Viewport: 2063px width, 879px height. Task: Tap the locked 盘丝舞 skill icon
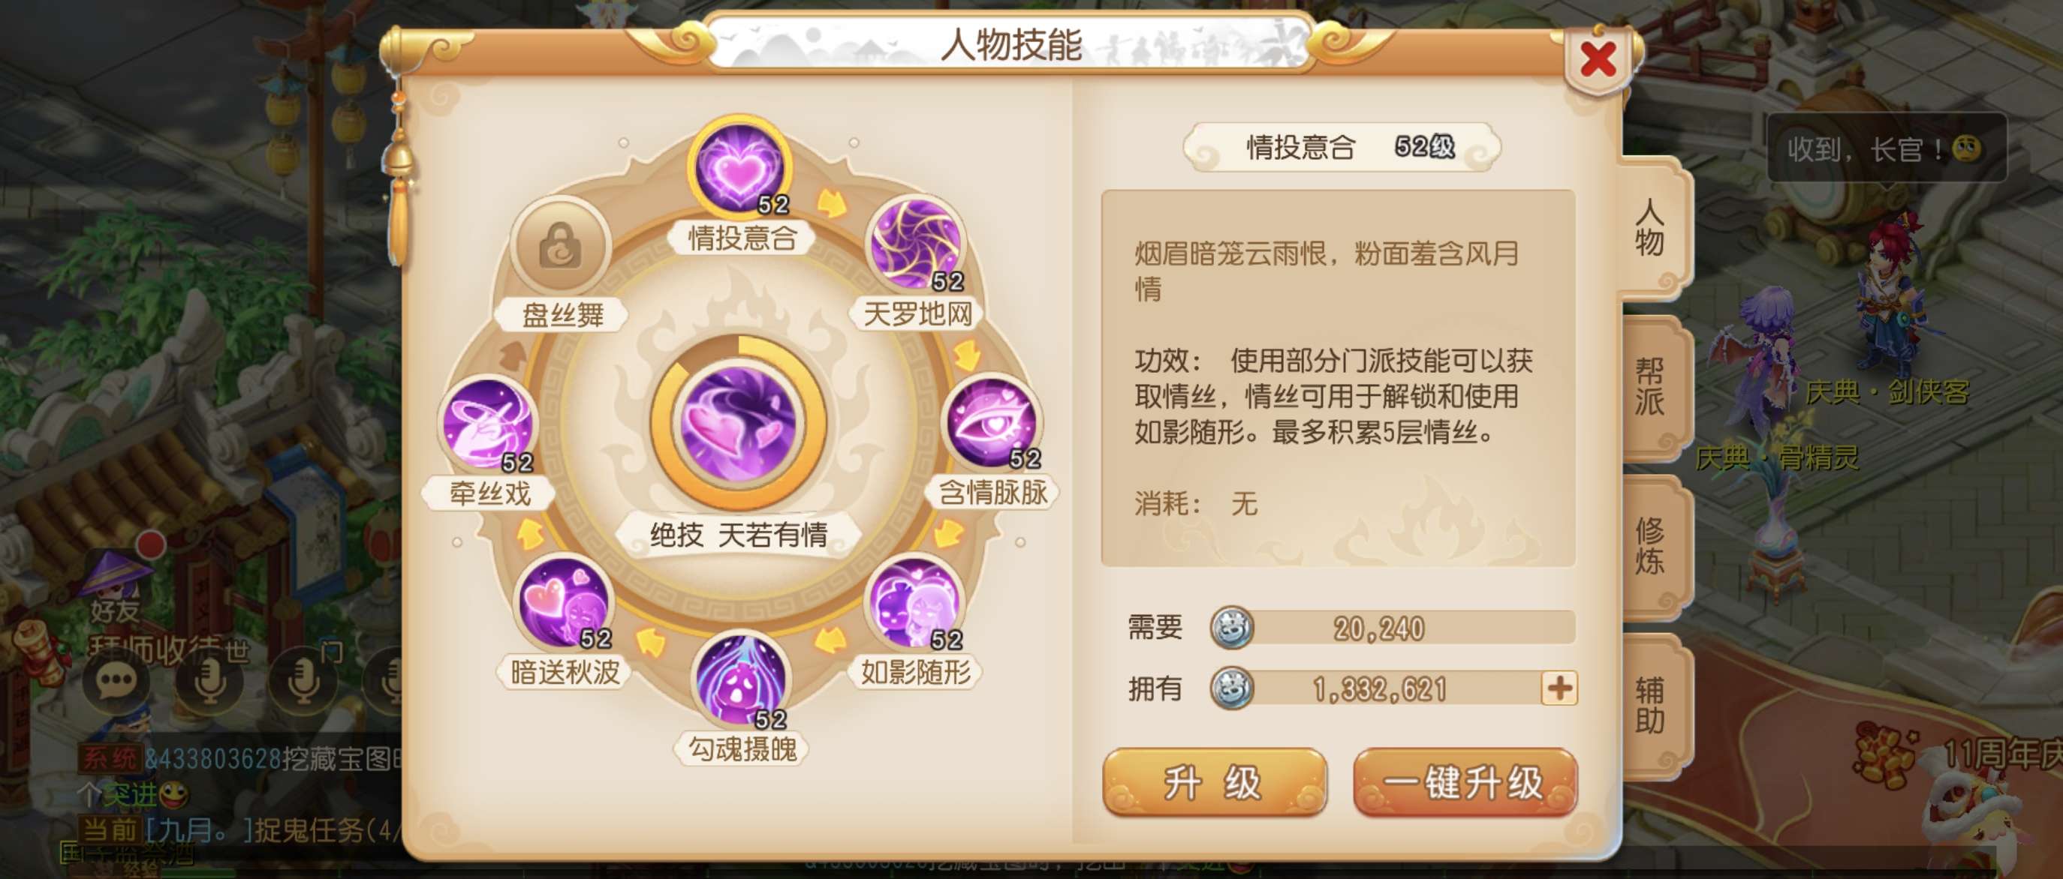(x=562, y=244)
